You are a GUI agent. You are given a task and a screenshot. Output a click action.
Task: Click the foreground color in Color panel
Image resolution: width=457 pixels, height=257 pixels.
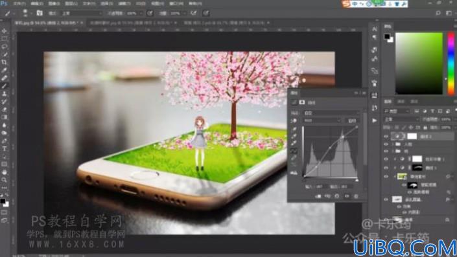pyautogui.click(x=387, y=37)
